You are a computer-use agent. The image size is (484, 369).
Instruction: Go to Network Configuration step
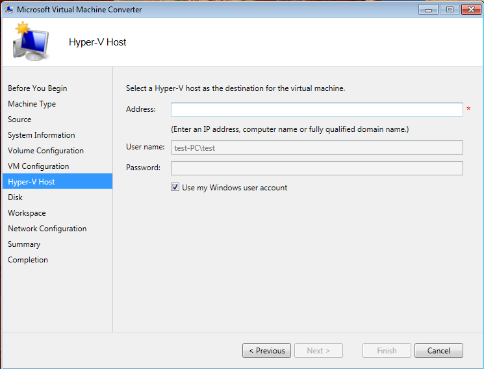[47, 229]
